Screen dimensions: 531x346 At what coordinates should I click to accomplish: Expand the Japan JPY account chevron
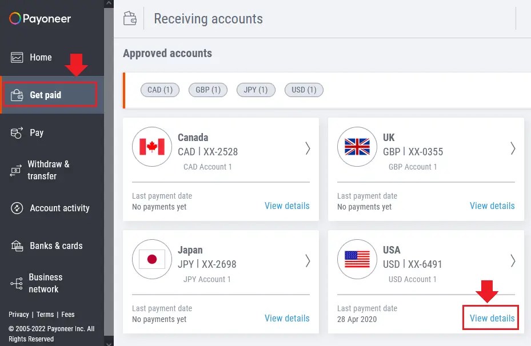tap(308, 261)
